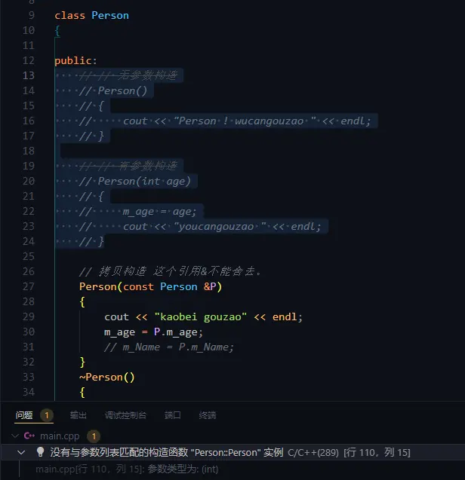This screenshot has width=465, height=480.
Task: Open the related info line 参数类型为 (int)
Action: 127,469
